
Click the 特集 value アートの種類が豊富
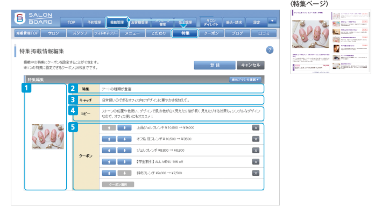(116, 89)
